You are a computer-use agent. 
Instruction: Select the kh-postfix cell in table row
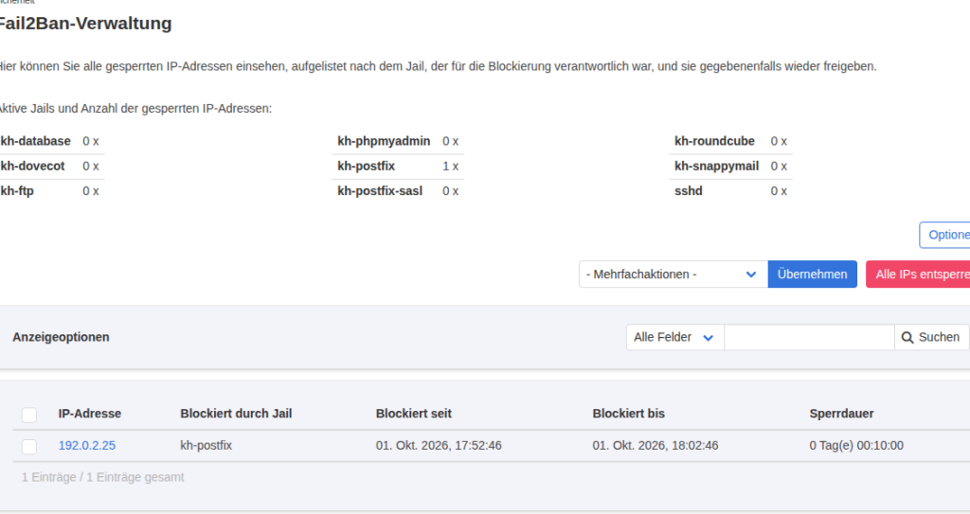tap(206, 445)
